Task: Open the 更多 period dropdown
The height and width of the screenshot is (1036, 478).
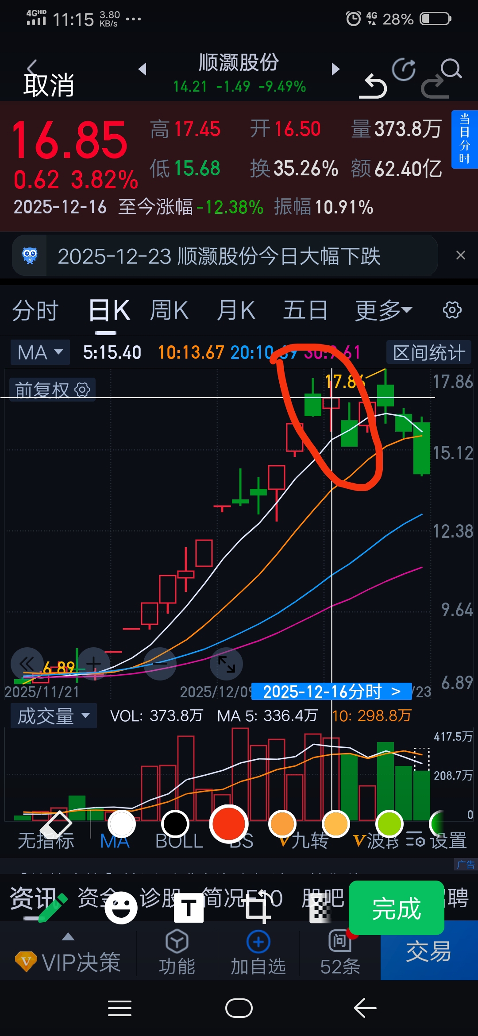Action: 383,310
